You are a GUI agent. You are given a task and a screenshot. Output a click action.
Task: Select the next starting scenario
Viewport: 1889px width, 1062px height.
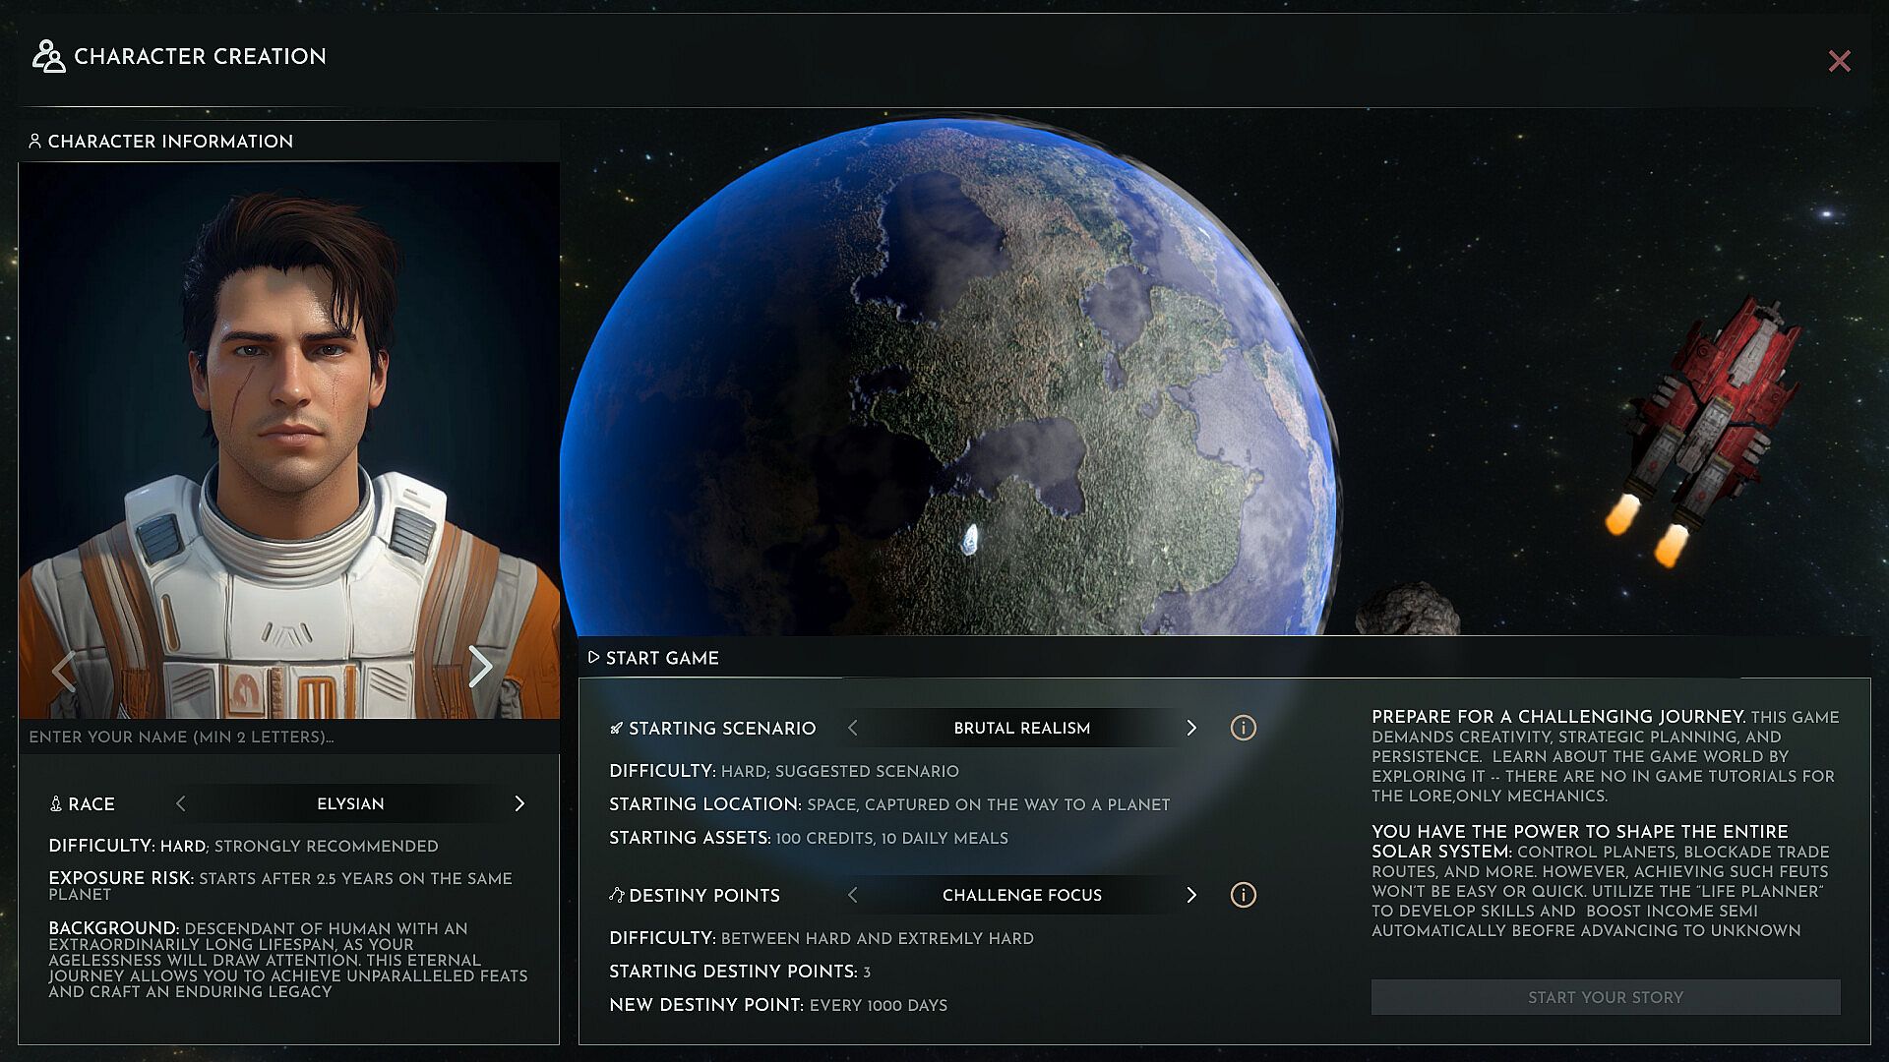[x=1191, y=728]
